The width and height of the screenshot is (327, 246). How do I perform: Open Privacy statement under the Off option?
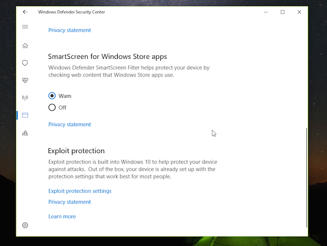click(x=70, y=125)
